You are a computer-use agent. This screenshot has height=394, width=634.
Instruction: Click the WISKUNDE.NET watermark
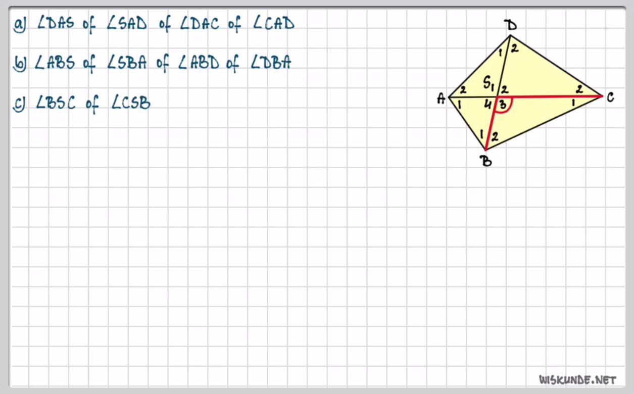[577, 380]
